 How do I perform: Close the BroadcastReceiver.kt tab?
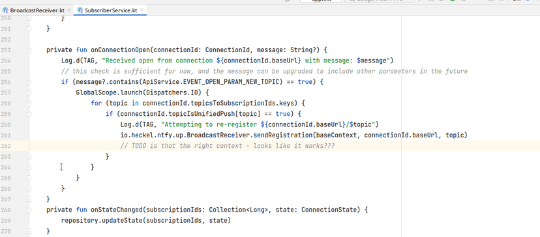click(x=69, y=10)
